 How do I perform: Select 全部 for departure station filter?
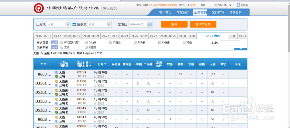(55, 47)
